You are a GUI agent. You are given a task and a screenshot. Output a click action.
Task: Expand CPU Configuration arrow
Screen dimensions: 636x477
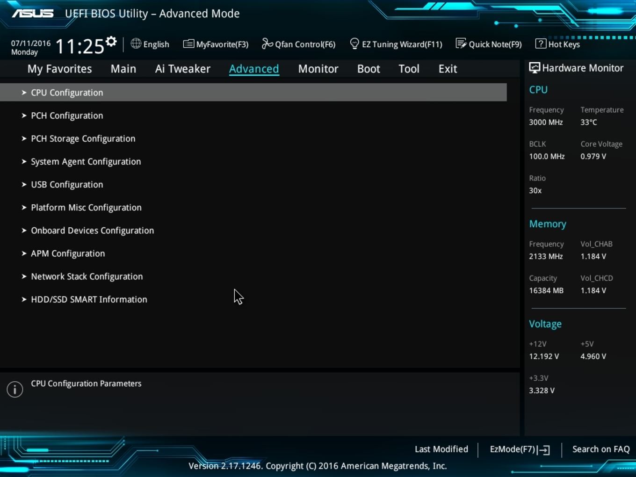tap(24, 93)
